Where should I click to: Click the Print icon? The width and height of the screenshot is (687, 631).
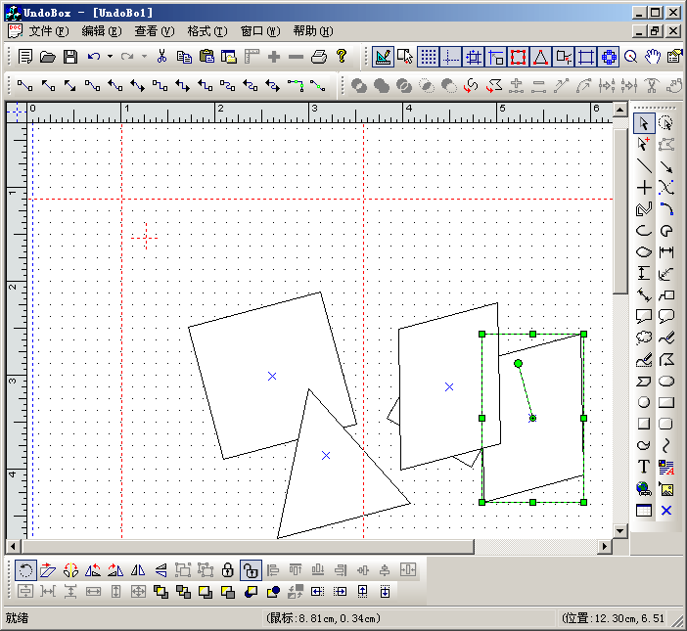(x=318, y=57)
